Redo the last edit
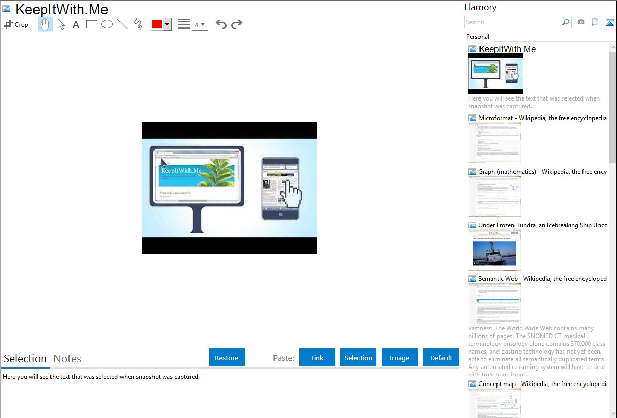 tap(236, 24)
